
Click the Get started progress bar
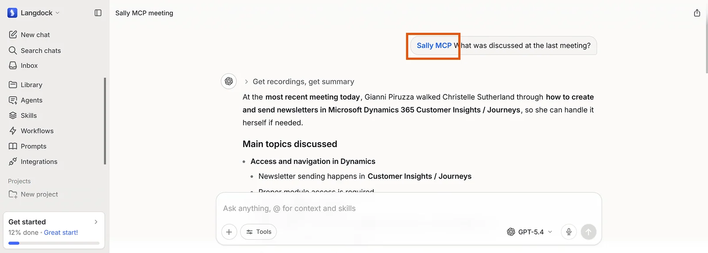54,243
